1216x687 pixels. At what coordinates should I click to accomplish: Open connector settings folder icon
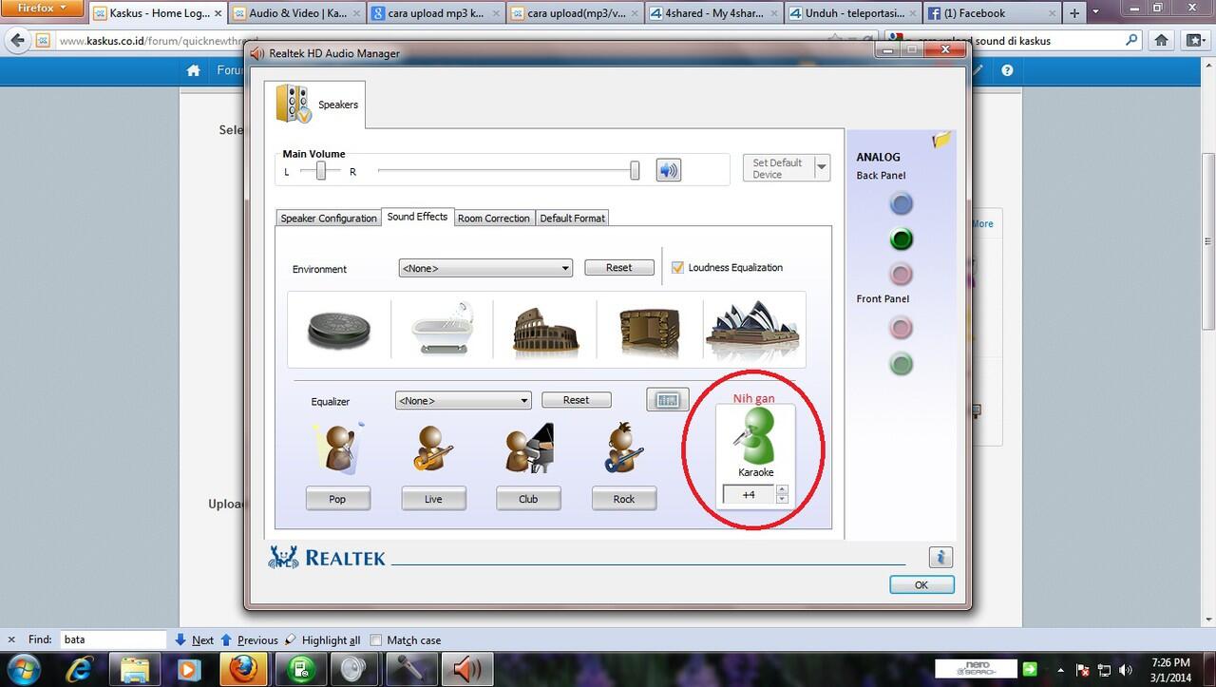(x=941, y=141)
